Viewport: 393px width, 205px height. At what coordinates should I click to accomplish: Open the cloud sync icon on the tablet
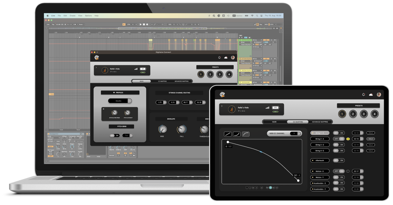[371, 95]
